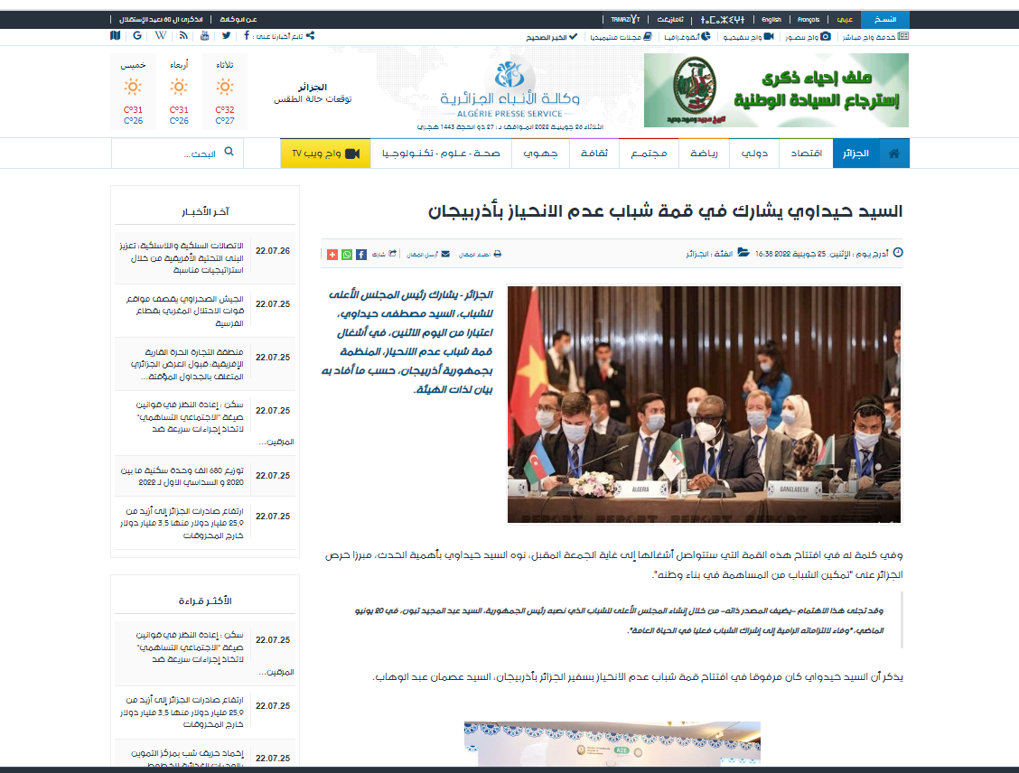The image size is (1019, 773).
Task: Select Tuesday ثلاثاء weather forecast
Action: [x=225, y=91]
